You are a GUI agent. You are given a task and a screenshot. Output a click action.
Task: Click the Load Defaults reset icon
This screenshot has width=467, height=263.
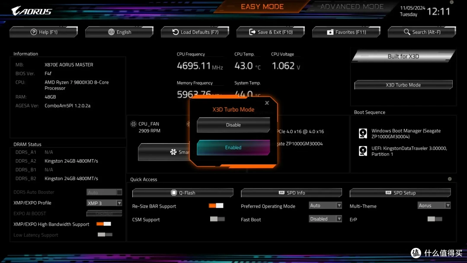(176, 32)
